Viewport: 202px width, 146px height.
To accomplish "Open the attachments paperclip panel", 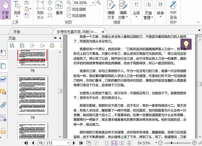I will tap(3, 105).
